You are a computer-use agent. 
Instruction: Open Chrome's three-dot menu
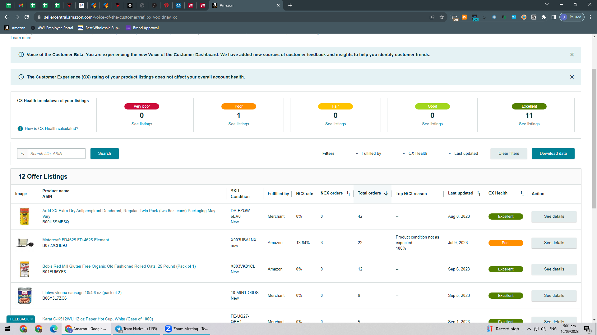click(590, 17)
